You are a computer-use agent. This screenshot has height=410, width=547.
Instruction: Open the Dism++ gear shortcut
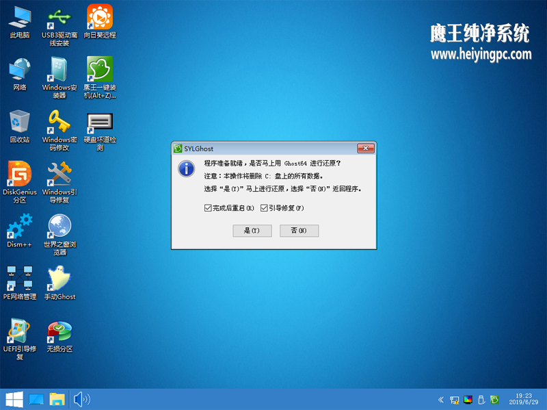(20, 231)
